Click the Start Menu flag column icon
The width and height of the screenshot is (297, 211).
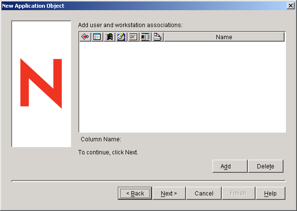109,37
